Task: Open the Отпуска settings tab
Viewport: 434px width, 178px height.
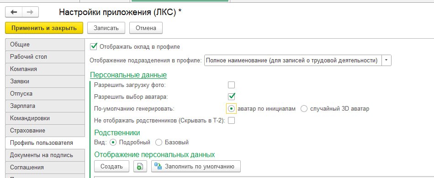Action: (45, 94)
